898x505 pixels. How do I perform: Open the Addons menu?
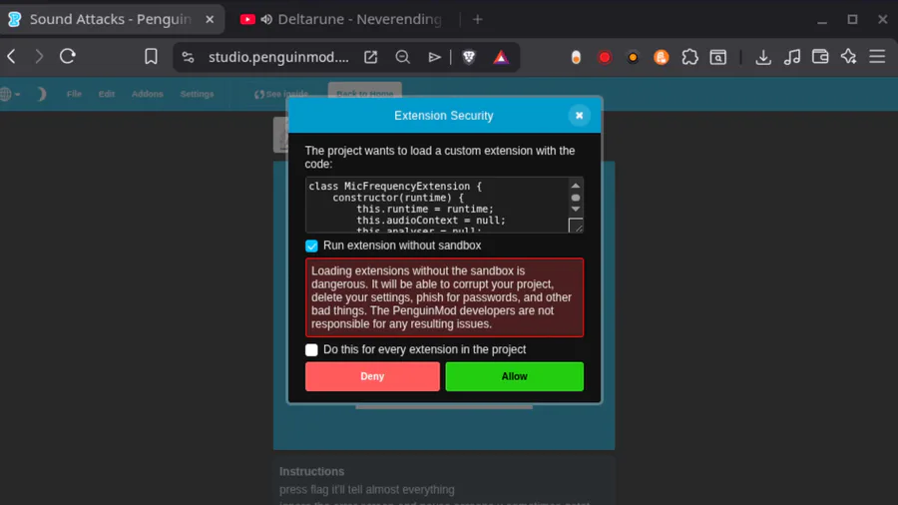click(148, 94)
